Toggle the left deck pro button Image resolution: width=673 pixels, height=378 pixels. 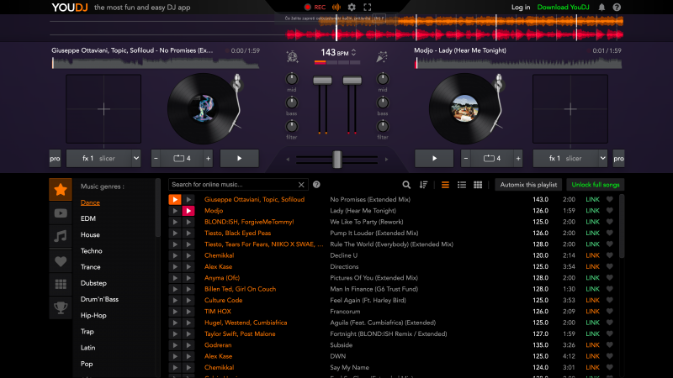pyautogui.click(x=55, y=158)
